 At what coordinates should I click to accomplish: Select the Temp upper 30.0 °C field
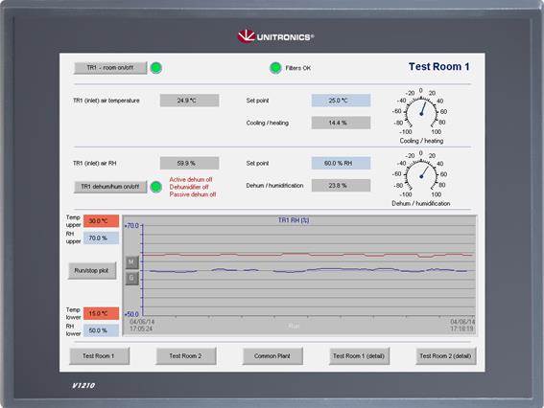(101, 221)
